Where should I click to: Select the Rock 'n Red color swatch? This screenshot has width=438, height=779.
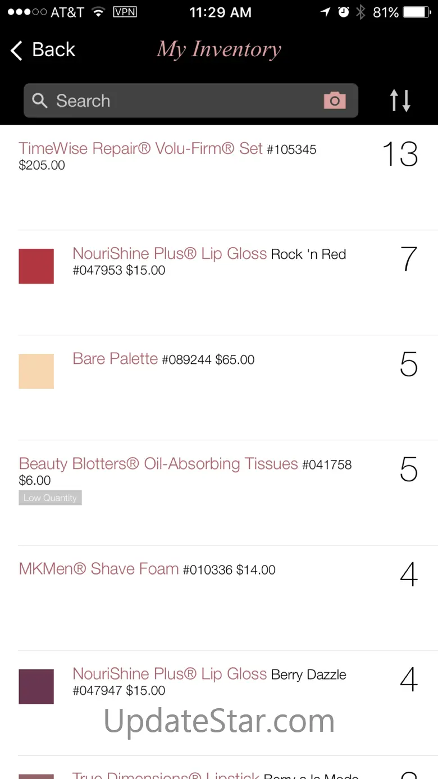click(36, 266)
